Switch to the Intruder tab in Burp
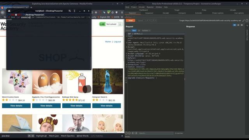 point(233,10)
